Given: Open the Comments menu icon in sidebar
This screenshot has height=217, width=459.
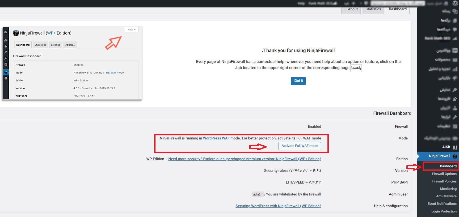Looking at the screenshot, I should point(455,29).
